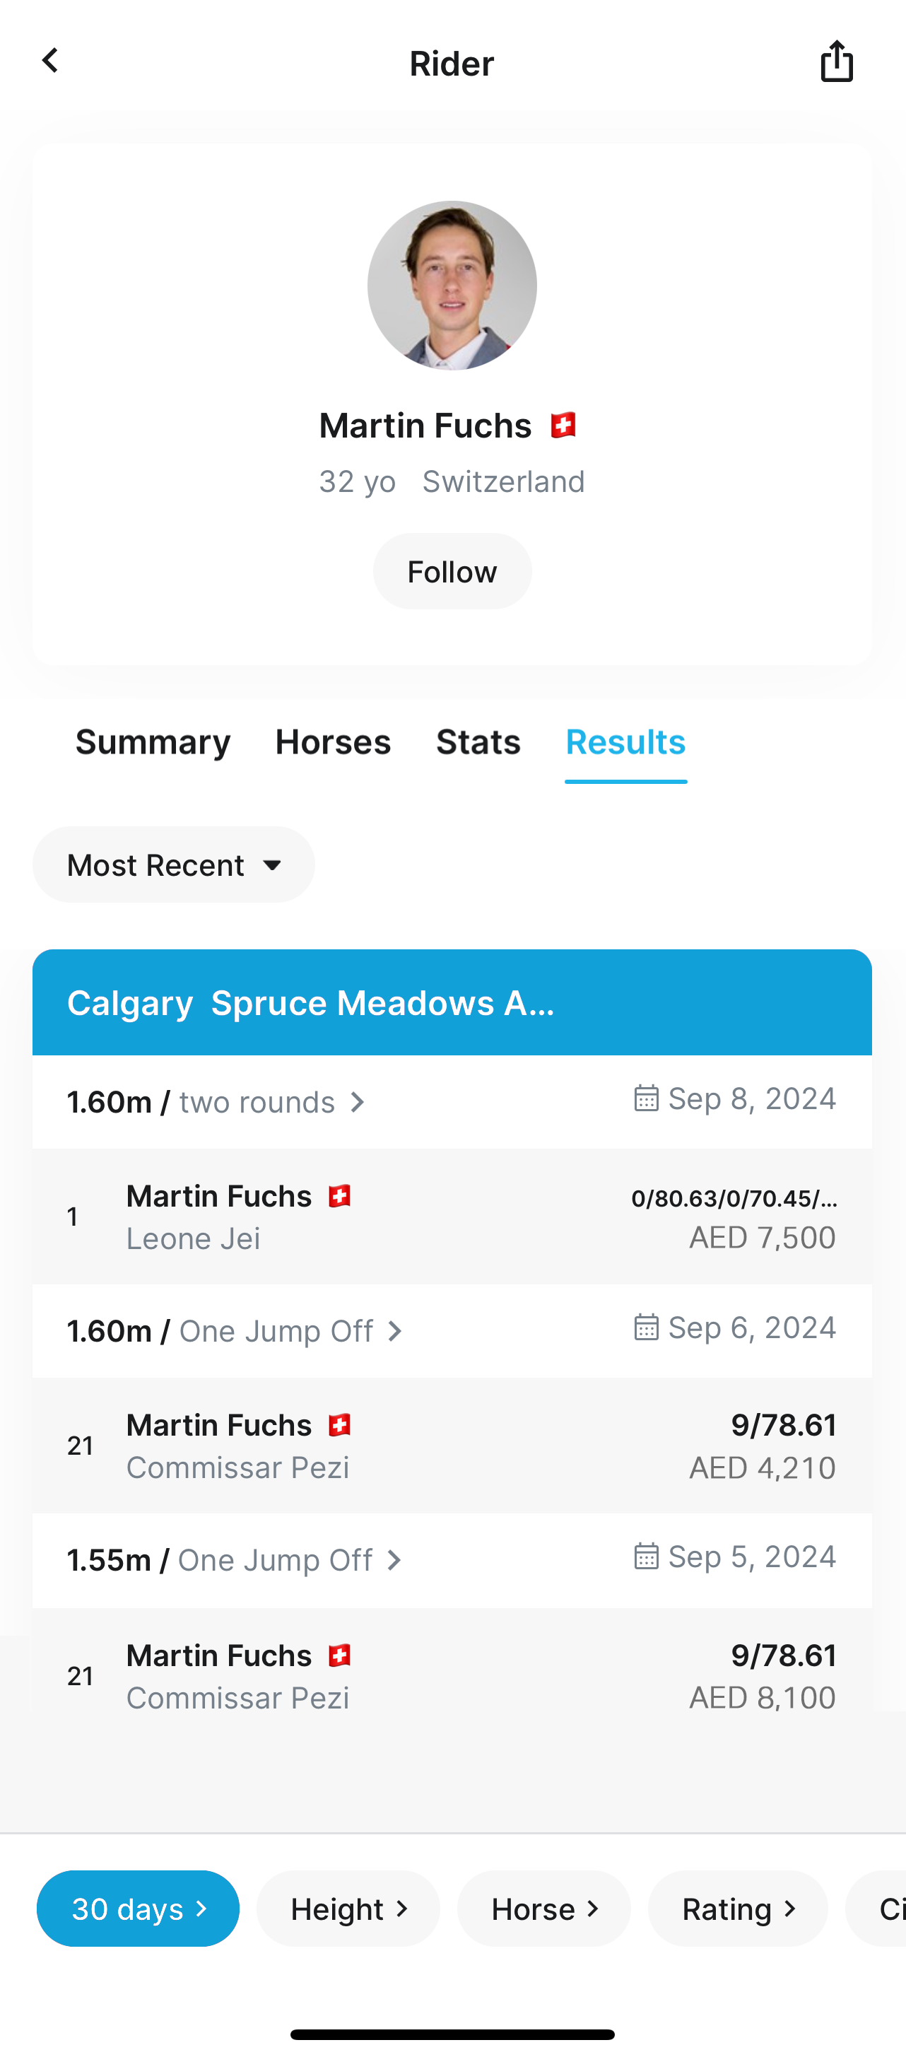This screenshot has width=906, height=2057.
Task: View the Stats tab
Action: click(478, 742)
